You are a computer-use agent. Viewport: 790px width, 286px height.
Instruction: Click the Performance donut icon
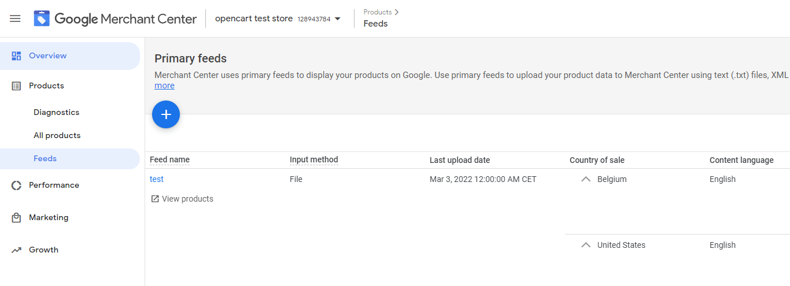point(16,185)
